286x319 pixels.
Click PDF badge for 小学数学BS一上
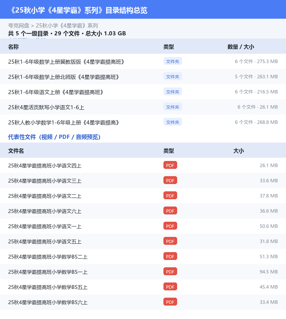170,272
